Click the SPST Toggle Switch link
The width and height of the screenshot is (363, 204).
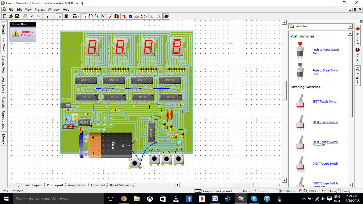(x=325, y=101)
